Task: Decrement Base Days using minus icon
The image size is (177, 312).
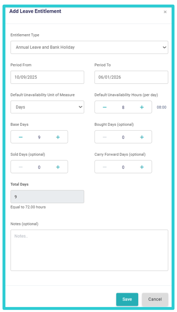Action: tap(21, 137)
